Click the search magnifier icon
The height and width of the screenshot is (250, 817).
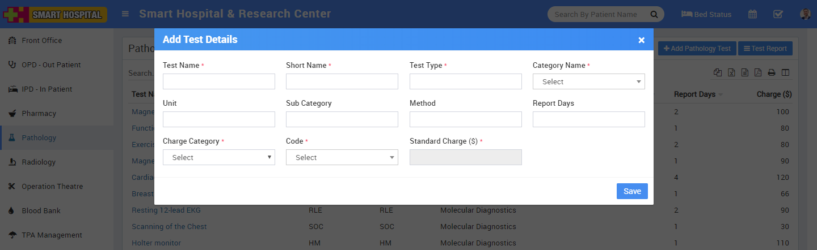point(654,14)
